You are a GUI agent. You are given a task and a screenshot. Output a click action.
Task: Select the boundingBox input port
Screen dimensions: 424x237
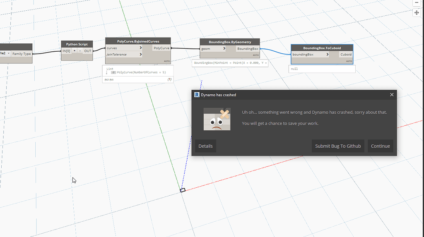pyautogui.click(x=310, y=54)
